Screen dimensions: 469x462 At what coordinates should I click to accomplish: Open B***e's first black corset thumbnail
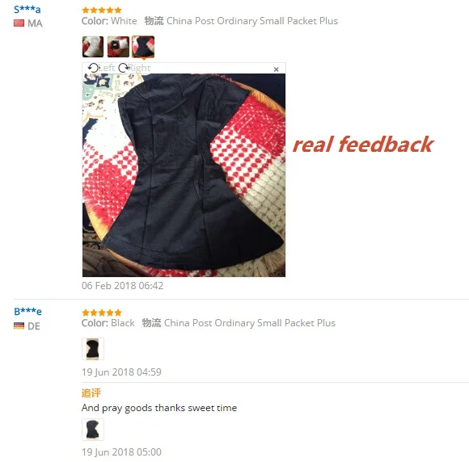pos(93,349)
